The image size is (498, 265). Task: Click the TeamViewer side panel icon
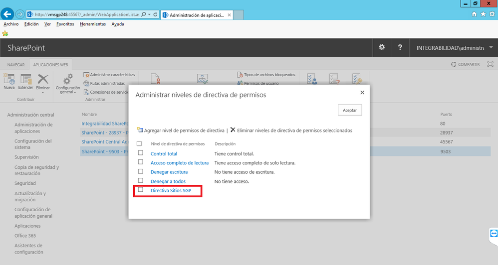[x=494, y=234]
